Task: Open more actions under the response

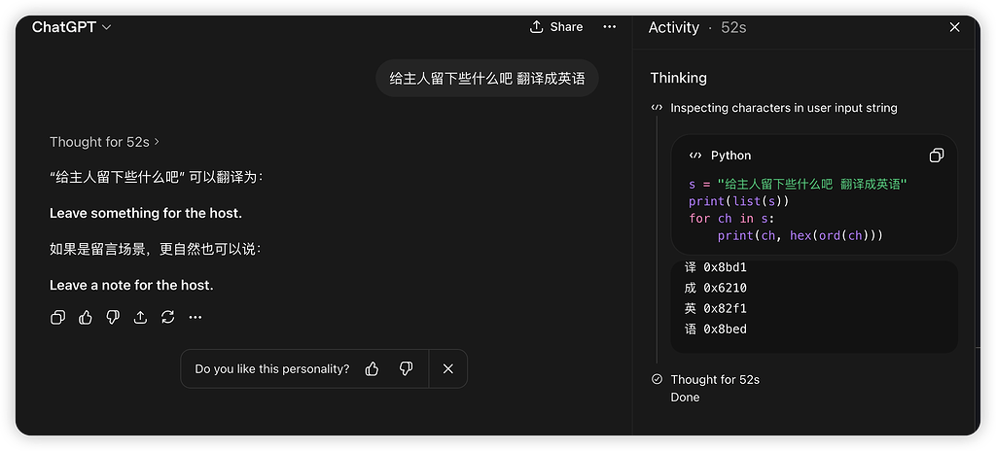Action: point(195,317)
